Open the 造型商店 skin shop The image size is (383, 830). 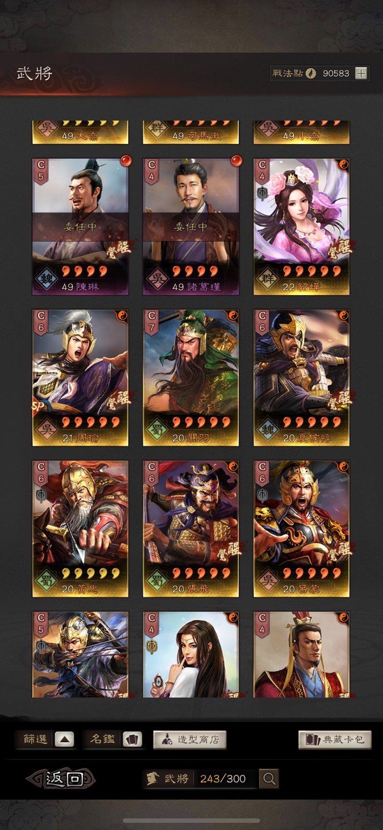(x=190, y=740)
